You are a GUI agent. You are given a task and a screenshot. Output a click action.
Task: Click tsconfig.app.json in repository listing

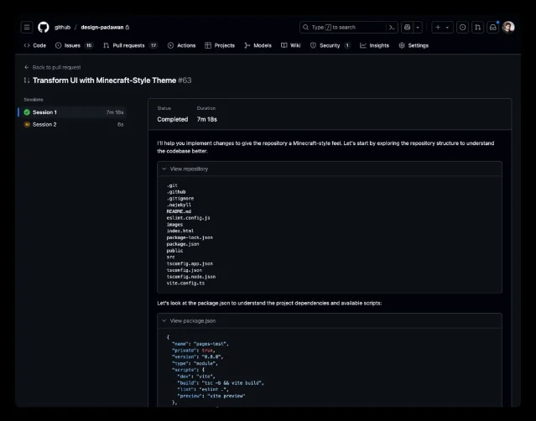point(190,264)
